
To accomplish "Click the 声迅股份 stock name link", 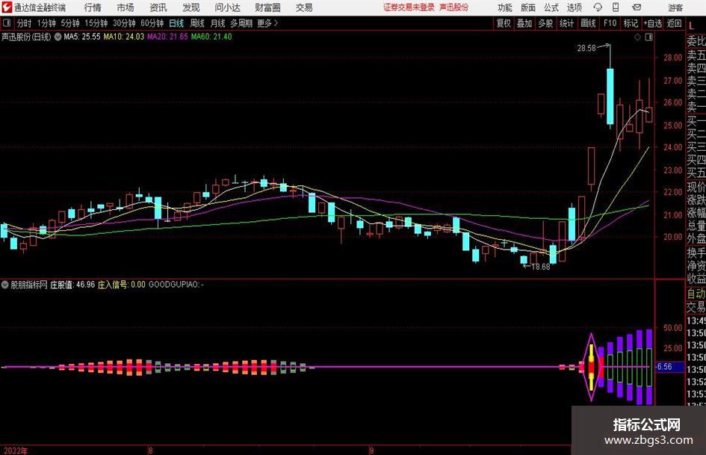I will click(454, 7).
